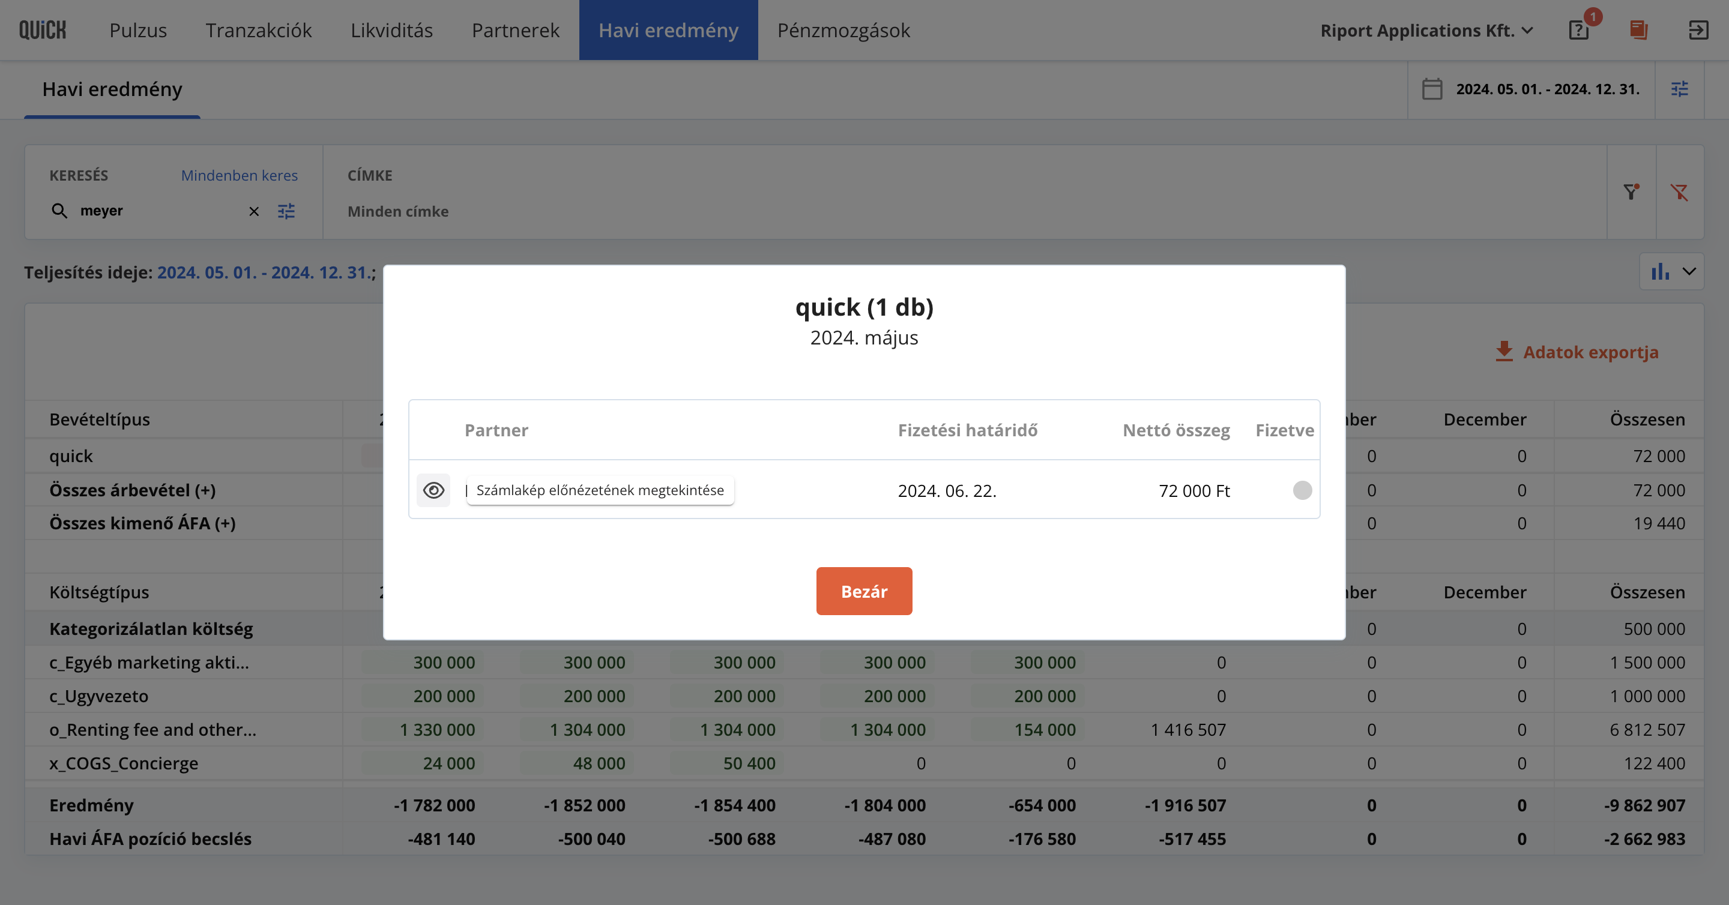This screenshot has width=1729, height=905.
Task: Click the Havi ÁFA pozíció becslés row label
Action: tap(150, 838)
